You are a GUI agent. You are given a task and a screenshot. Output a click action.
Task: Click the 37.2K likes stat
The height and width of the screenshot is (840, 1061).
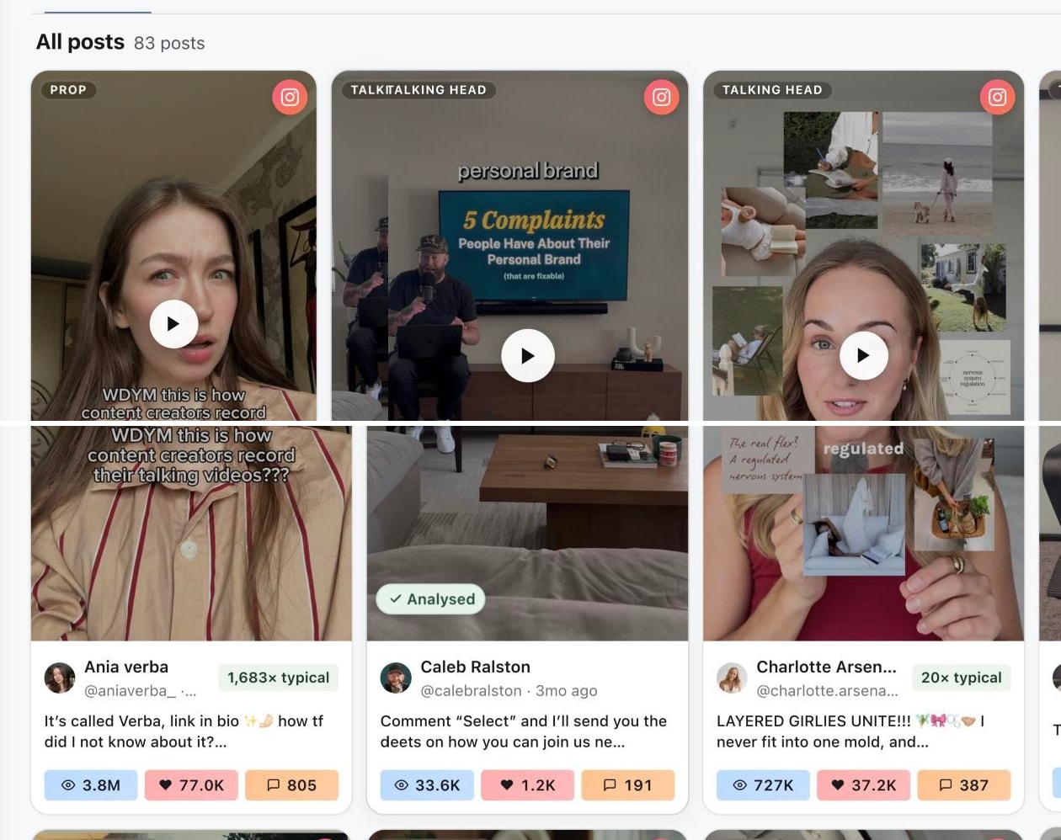(x=864, y=785)
